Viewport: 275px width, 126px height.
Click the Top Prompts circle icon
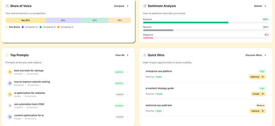point(7,55)
